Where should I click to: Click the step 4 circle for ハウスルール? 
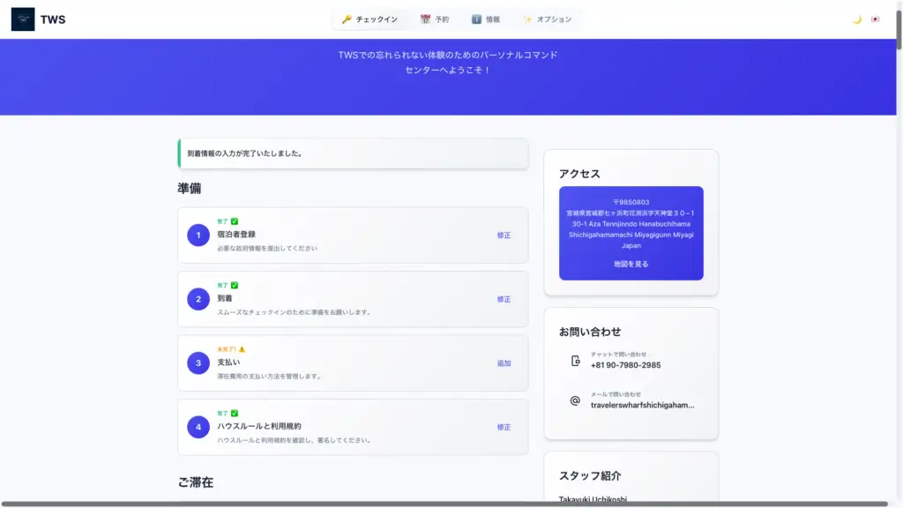tap(198, 427)
